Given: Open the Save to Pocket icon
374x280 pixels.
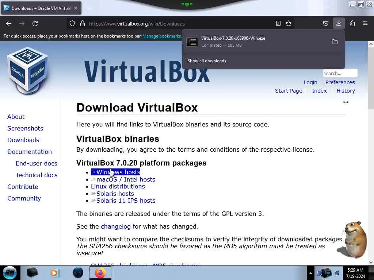Looking at the screenshot, I should [x=326, y=24].
